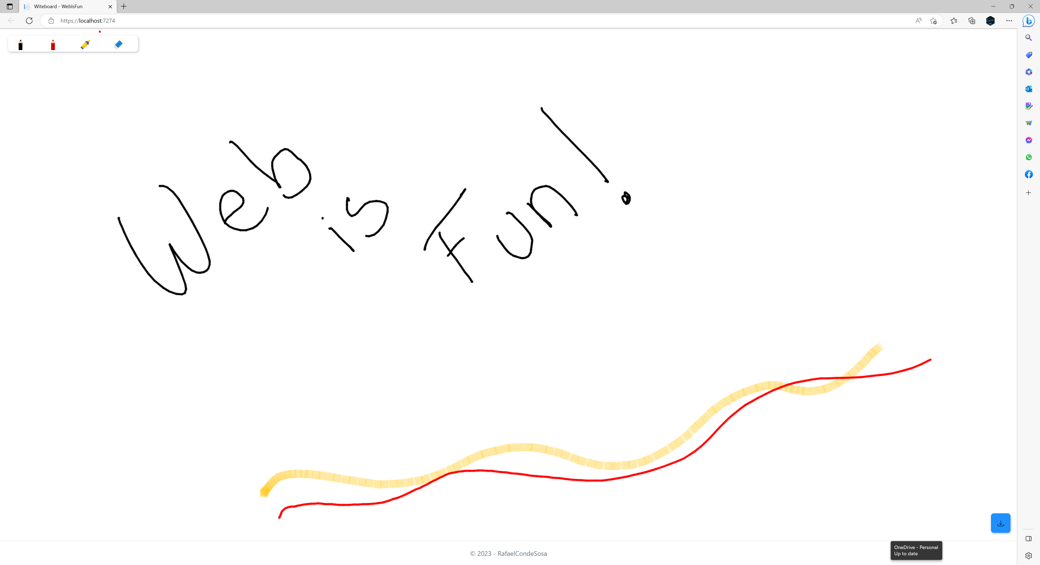Open Edge Collections
1040x565 pixels.
[x=972, y=21]
